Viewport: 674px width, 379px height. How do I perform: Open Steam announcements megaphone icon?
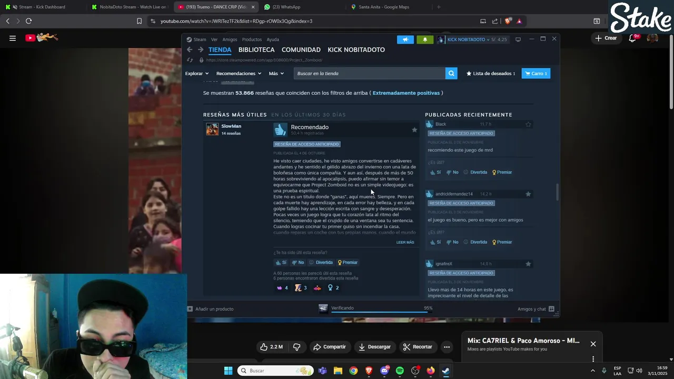click(x=405, y=39)
